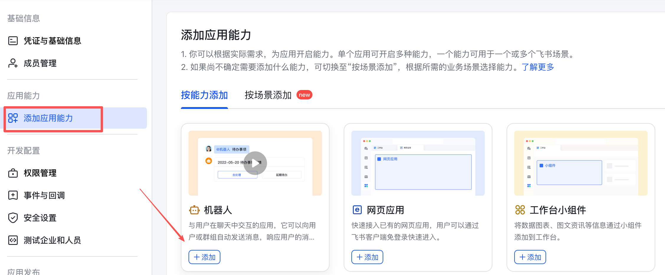Click the events and callbacks icon
This screenshot has height=275, width=665.
coord(13,195)
